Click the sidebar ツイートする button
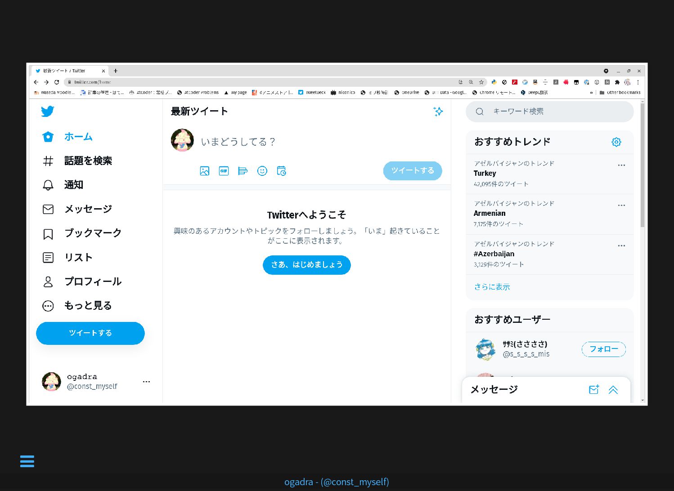 tap(90, 333)
